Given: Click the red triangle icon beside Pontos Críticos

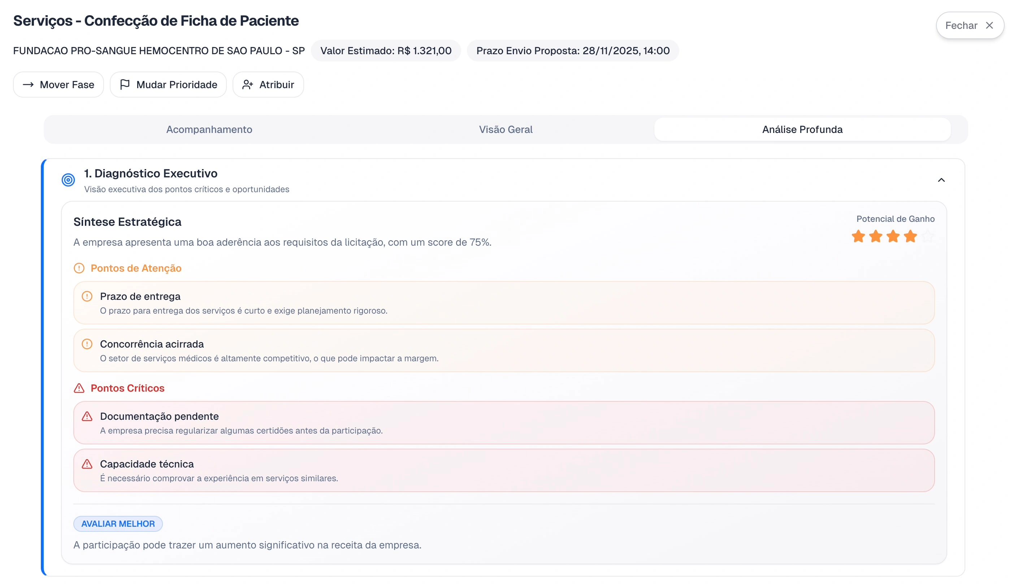Looking at the screenshot, I should [x=79, y=388].
